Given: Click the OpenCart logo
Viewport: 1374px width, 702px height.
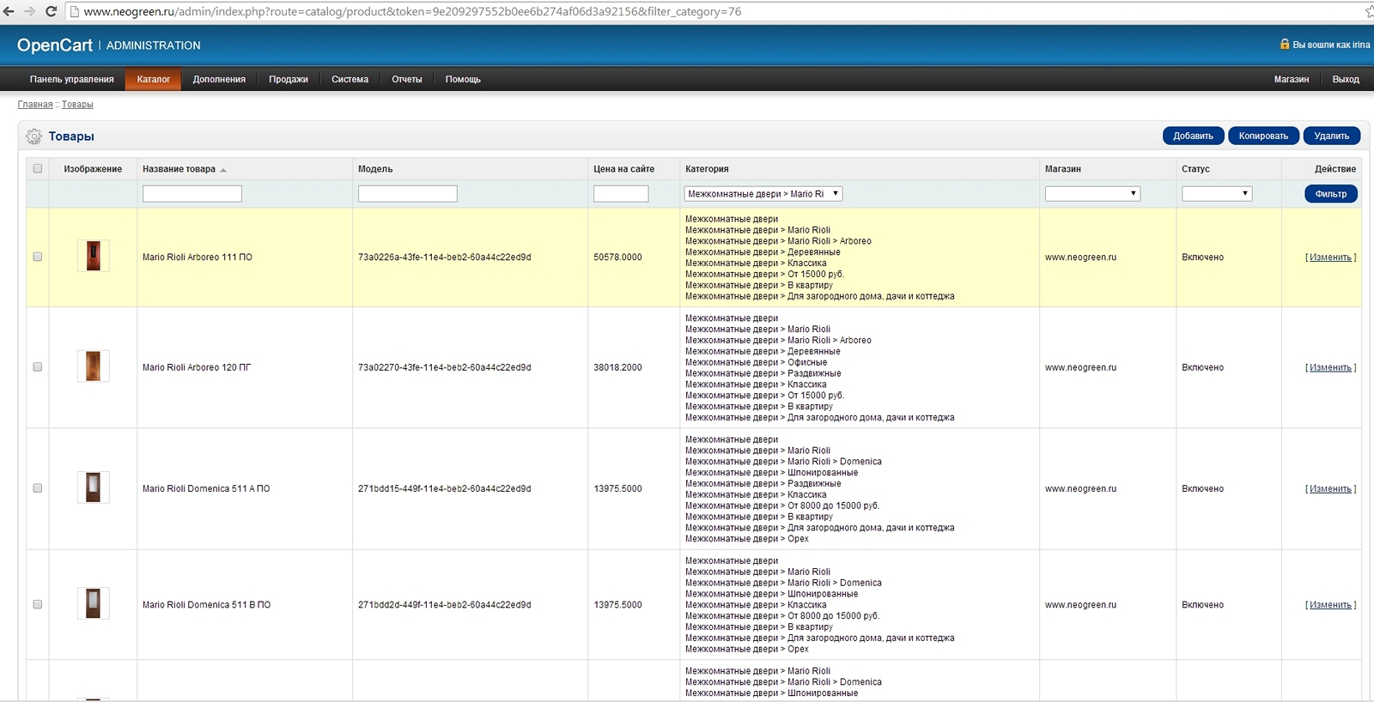Looking at the screenshot, I should tap(55, 45).
